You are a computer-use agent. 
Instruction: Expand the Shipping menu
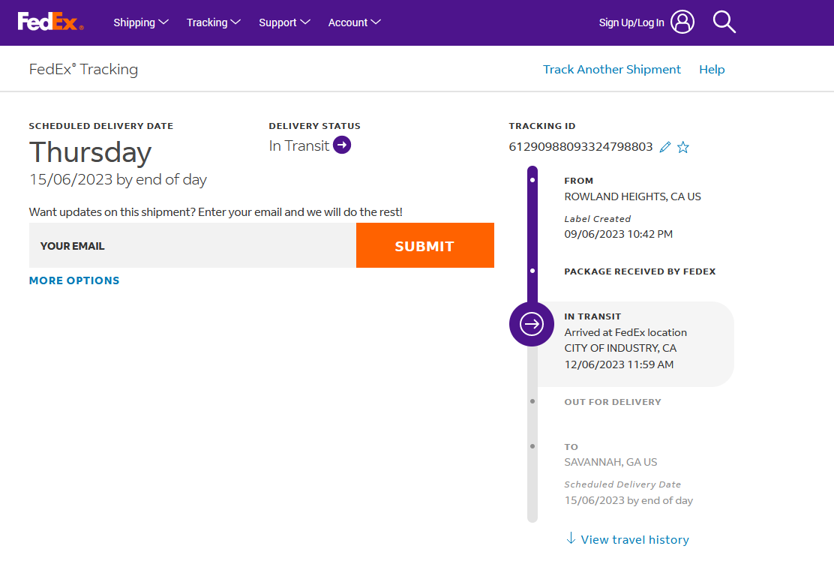[141, 22]
